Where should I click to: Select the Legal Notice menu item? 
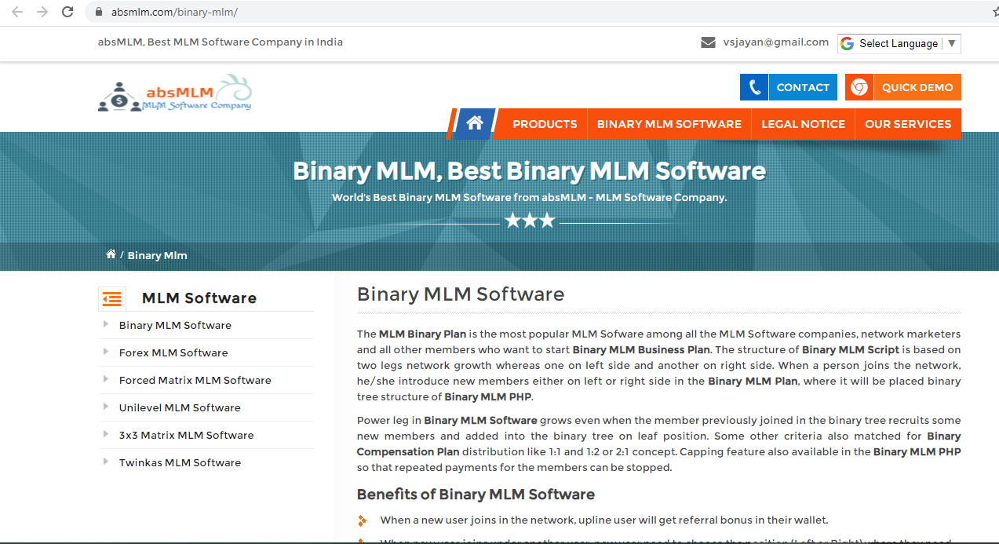[803, 123]
